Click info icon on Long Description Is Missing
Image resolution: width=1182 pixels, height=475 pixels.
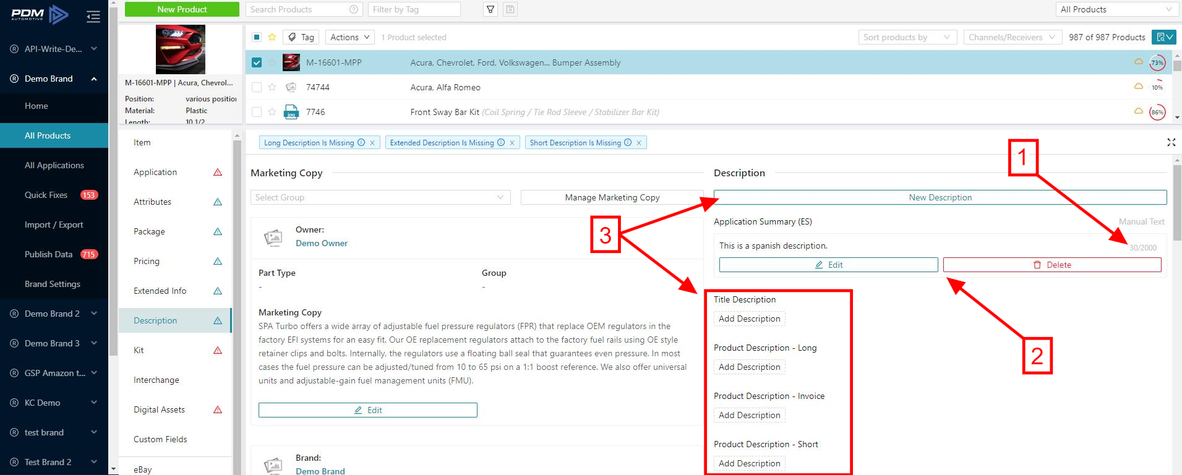361,142
